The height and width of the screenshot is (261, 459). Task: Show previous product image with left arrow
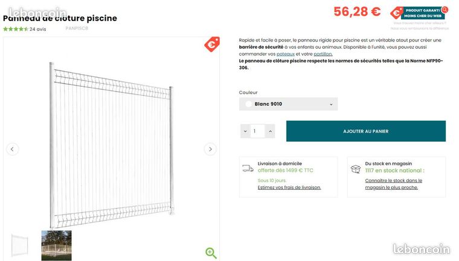(12, 149)
